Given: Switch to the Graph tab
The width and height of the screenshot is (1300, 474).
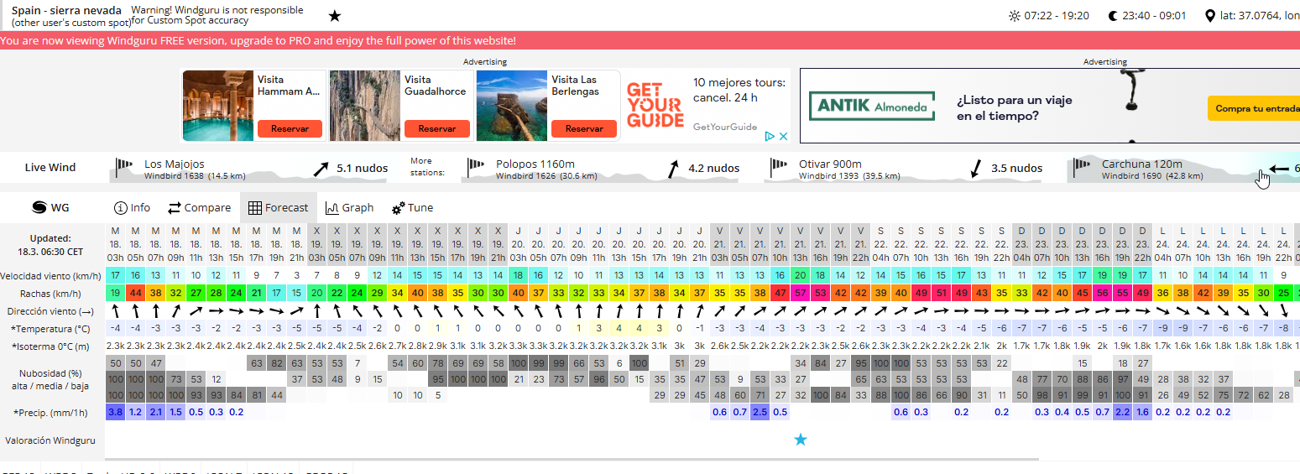Looking at the screenshot, I should [350, 208].
